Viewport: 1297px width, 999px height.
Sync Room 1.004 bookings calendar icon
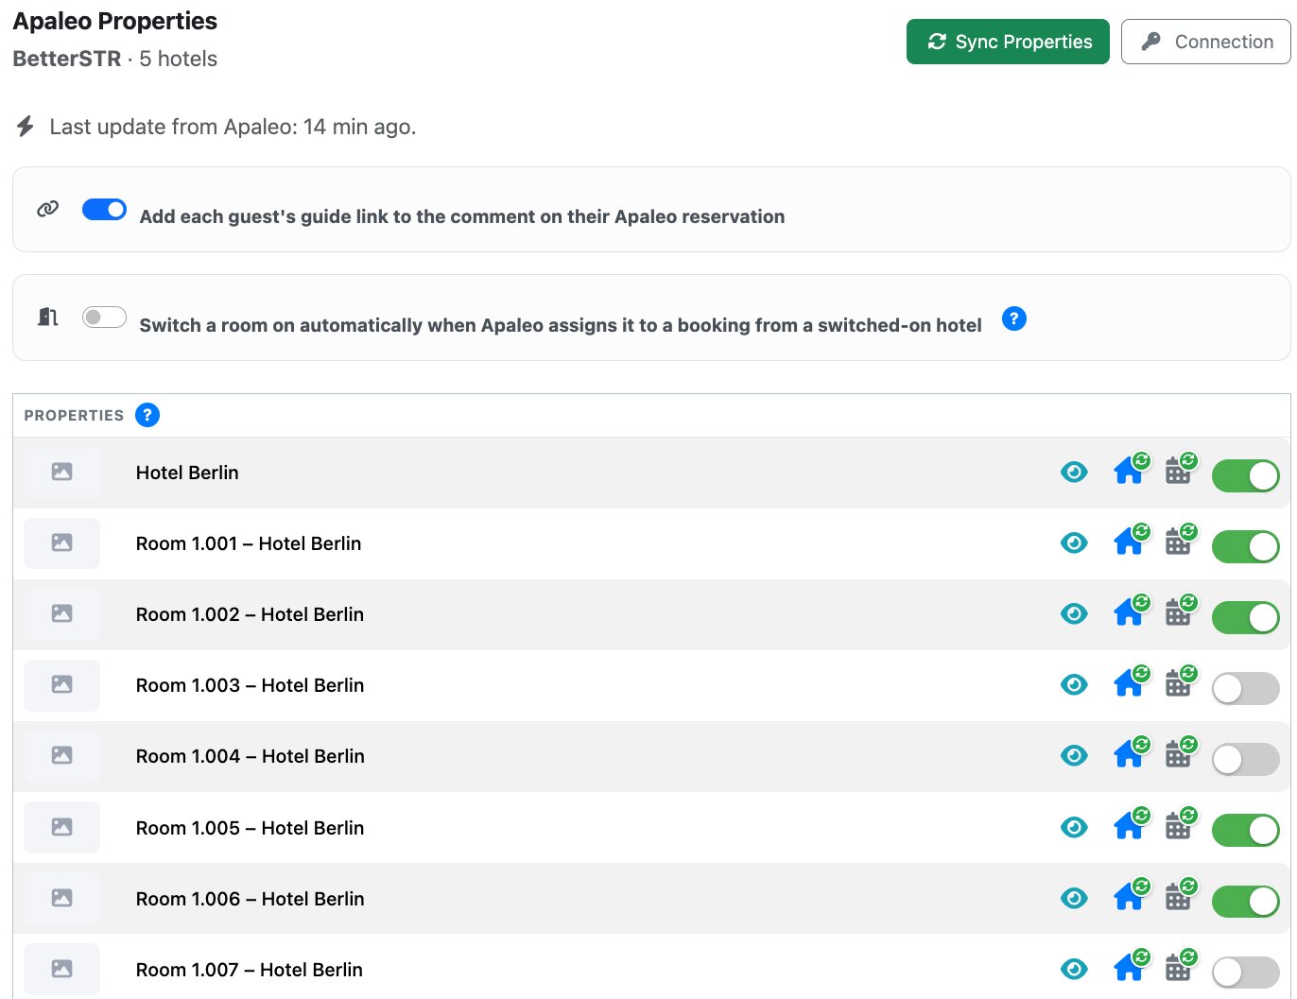1181,752
